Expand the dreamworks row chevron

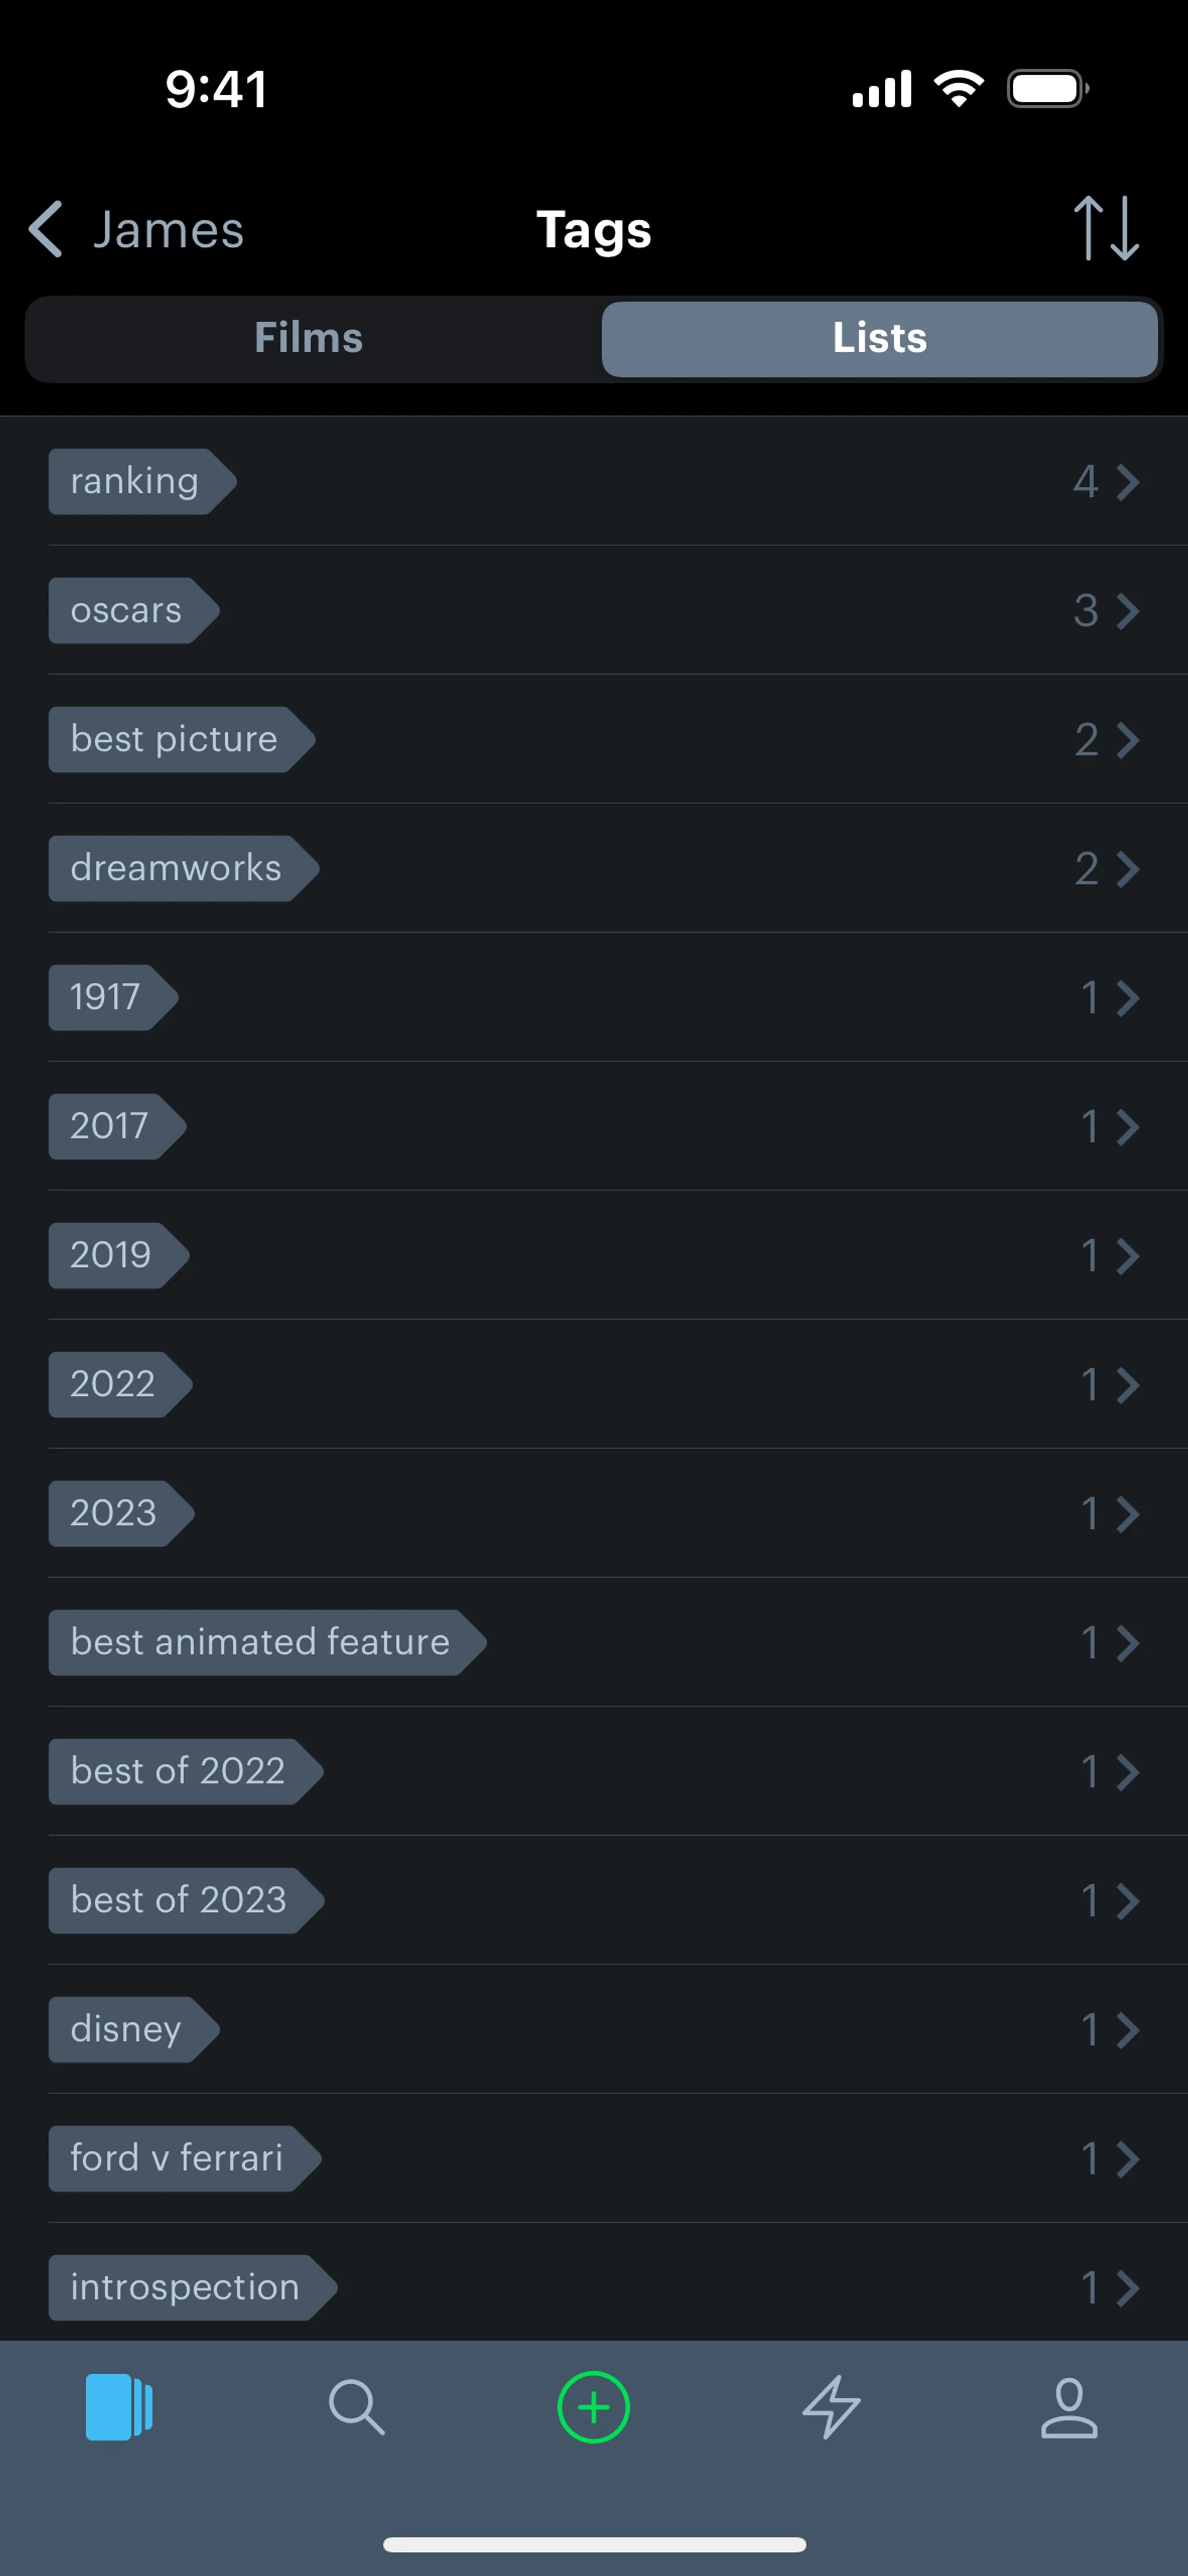(x=1128, y=869)
